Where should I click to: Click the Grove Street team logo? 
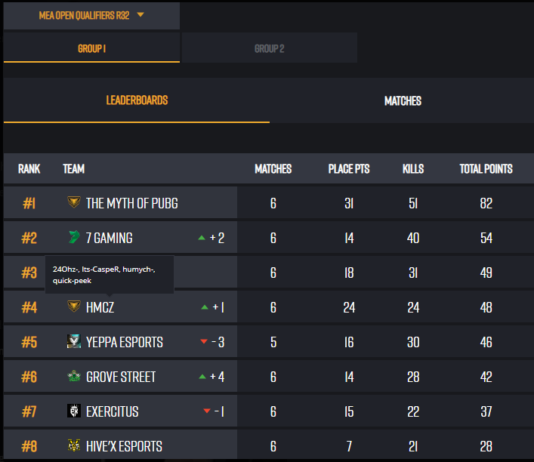pyautogui.click(x=74, y=376)
